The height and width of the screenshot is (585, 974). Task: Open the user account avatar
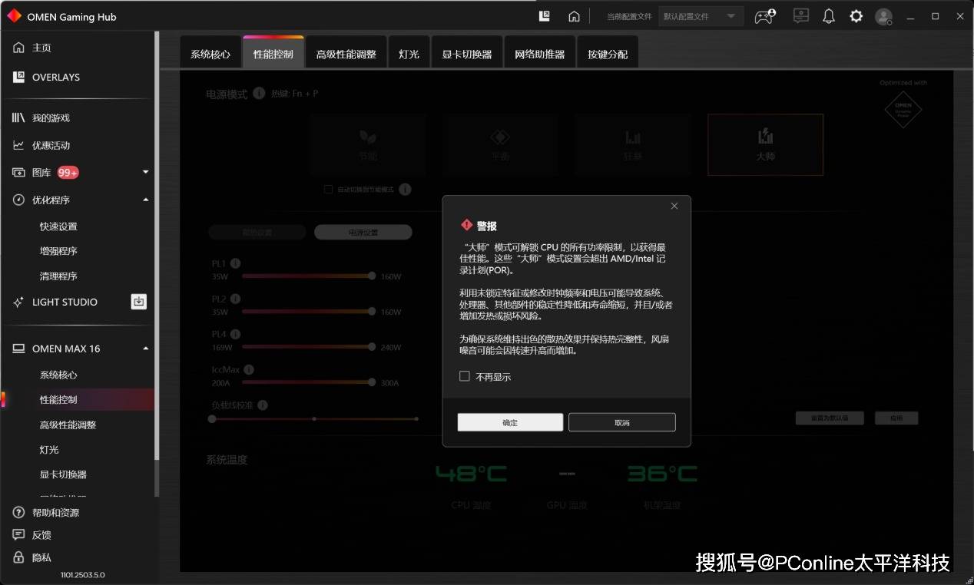[884, 16]
